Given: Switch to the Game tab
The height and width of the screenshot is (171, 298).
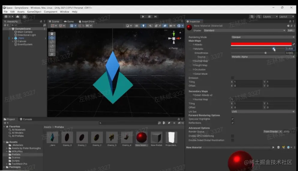Looking at the screenshot, I should click(x=69, y=22).
